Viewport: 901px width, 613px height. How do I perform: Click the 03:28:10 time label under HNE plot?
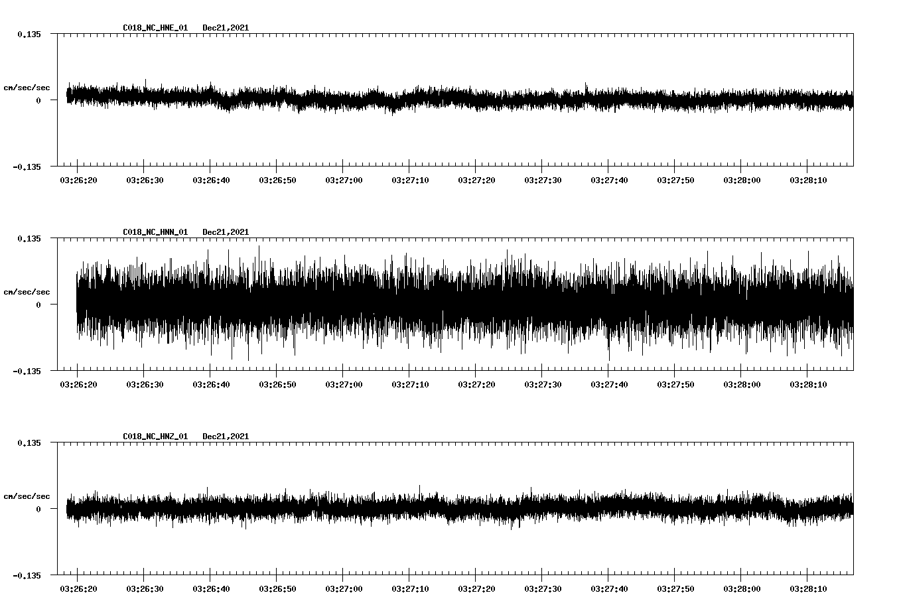pyautogui.click(x=808, y=180)
